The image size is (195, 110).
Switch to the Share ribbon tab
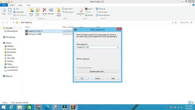point(20,5)
